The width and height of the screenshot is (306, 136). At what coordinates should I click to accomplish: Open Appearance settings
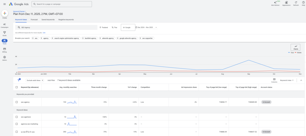(286, 4)
